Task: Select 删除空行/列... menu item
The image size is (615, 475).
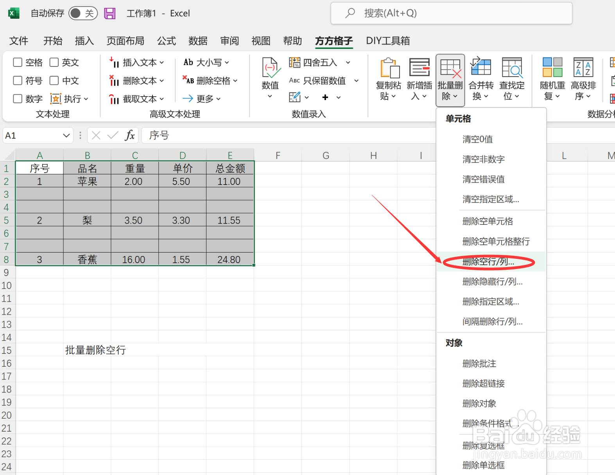Action: tap(491, 262)
